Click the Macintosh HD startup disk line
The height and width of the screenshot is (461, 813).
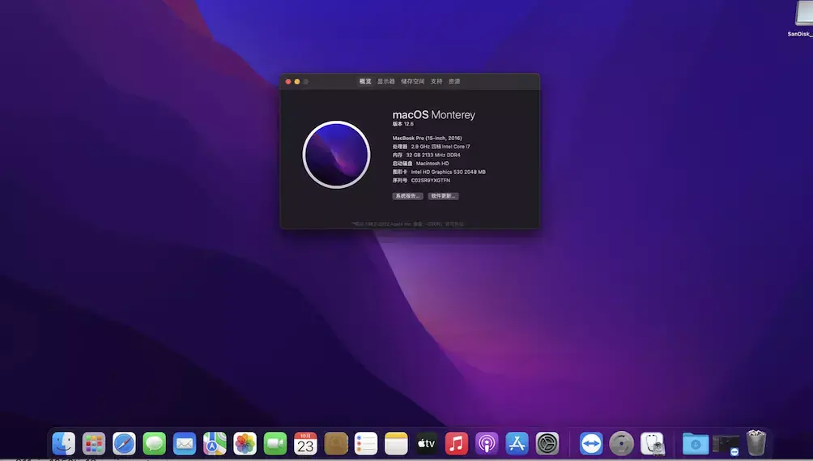pyautogui.click(x=420, y=164)
